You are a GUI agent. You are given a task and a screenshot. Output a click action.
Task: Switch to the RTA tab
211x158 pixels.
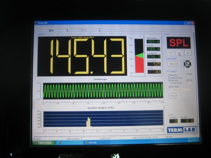click(83, 30)
